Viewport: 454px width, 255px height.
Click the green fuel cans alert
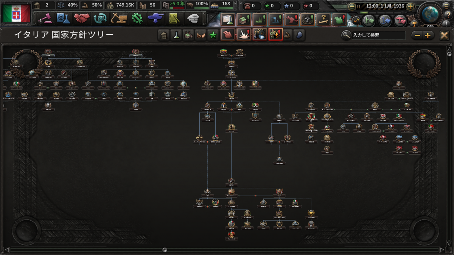pyautogui.click(x=339, y=19)
